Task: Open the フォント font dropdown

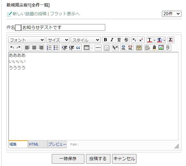Action: point(27,40)
